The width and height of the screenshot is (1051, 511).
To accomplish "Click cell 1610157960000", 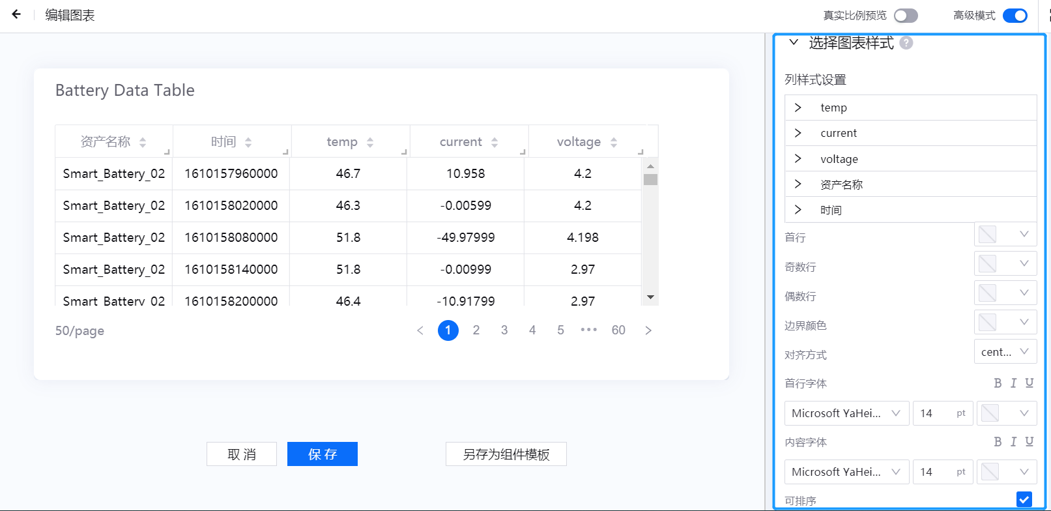I will click(x=231, y=174).
